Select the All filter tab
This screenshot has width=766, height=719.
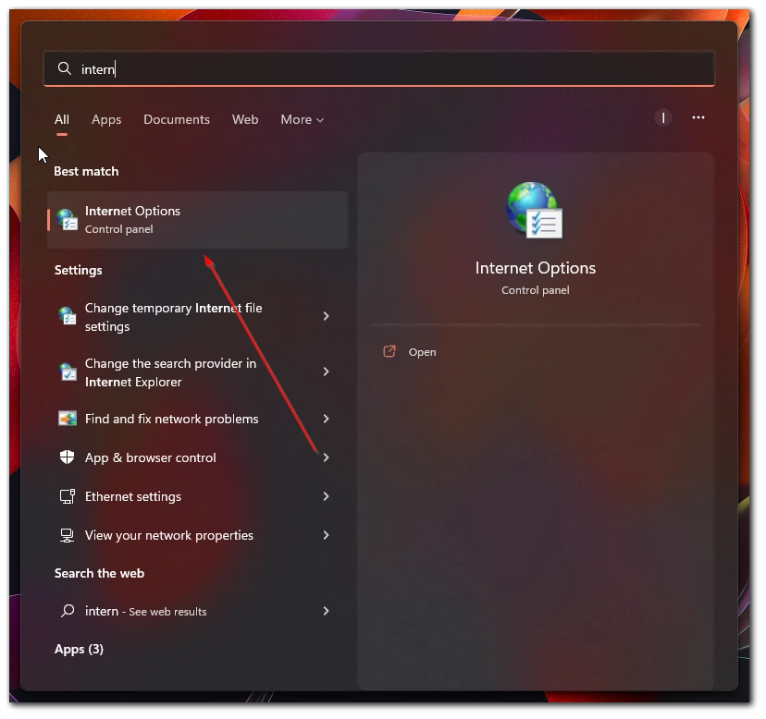[62, 119]
